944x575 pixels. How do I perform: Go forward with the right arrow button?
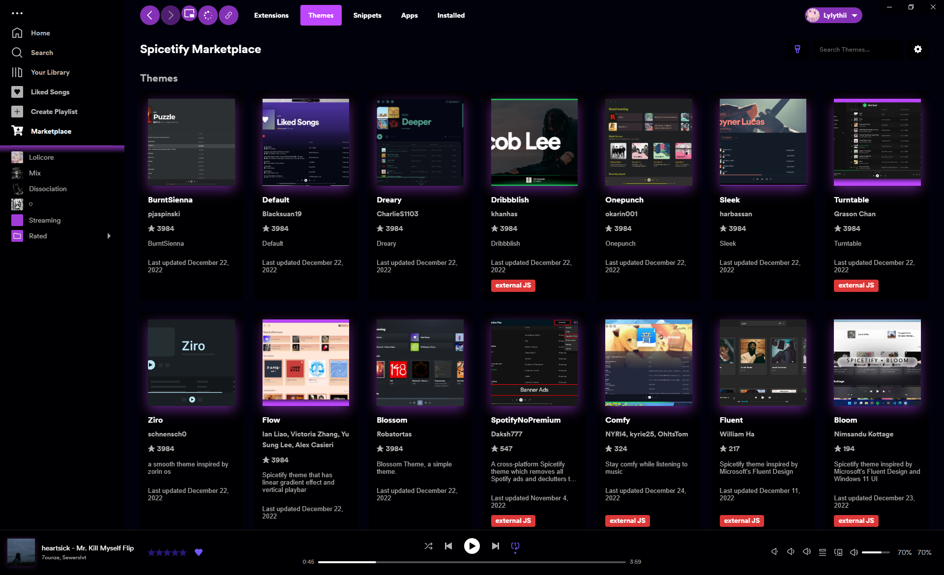click(170, 15)
